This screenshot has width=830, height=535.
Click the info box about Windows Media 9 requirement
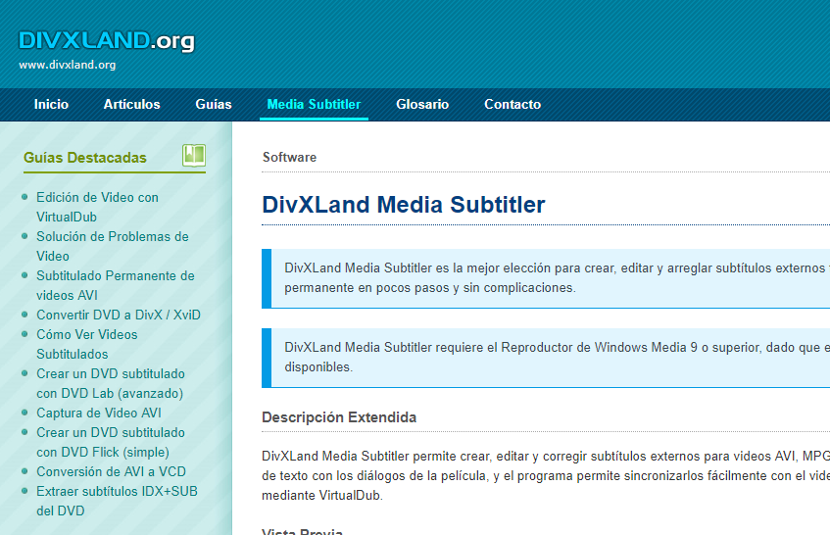[x=546, y=358]
